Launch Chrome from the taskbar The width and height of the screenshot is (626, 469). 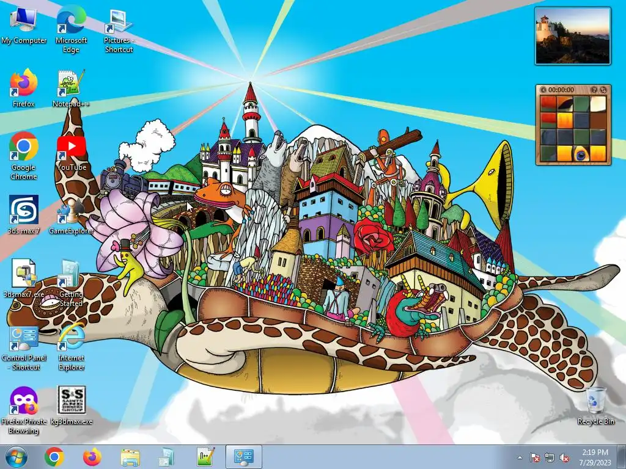[54, 457]
